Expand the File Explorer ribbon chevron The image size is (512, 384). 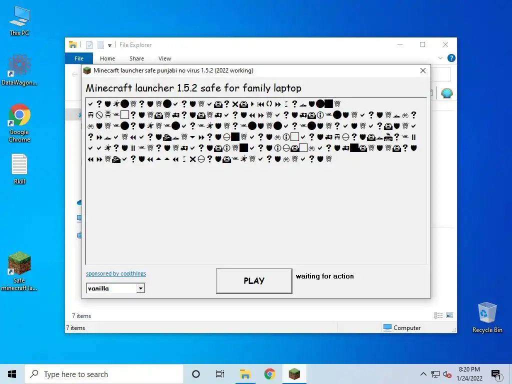pyautogui.click(x=440, y=58)
